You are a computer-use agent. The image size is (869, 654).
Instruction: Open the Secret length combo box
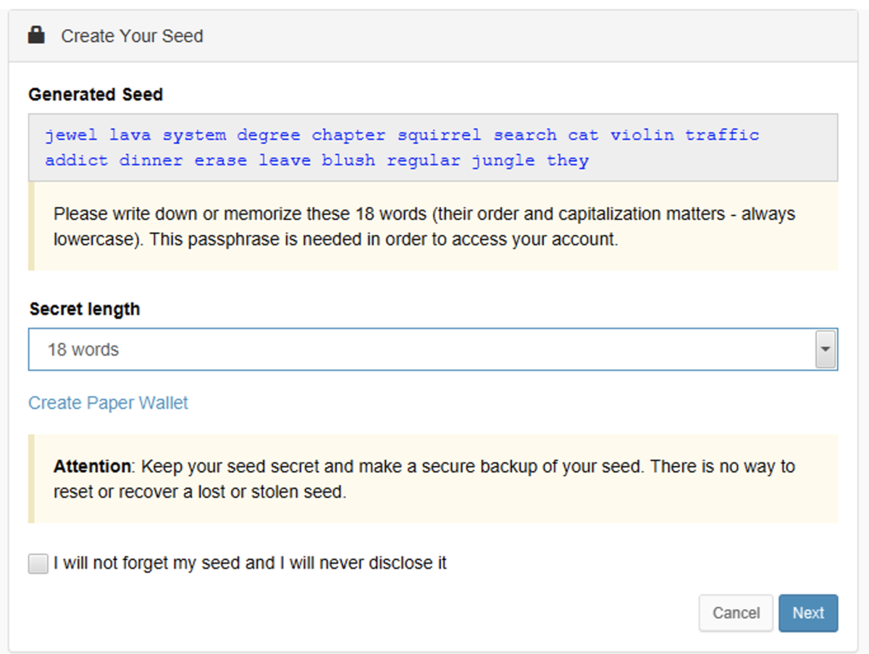434,349
